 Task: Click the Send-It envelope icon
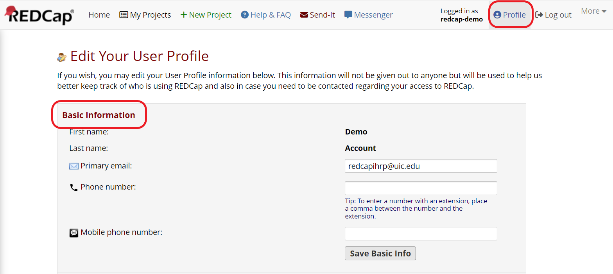304,15
